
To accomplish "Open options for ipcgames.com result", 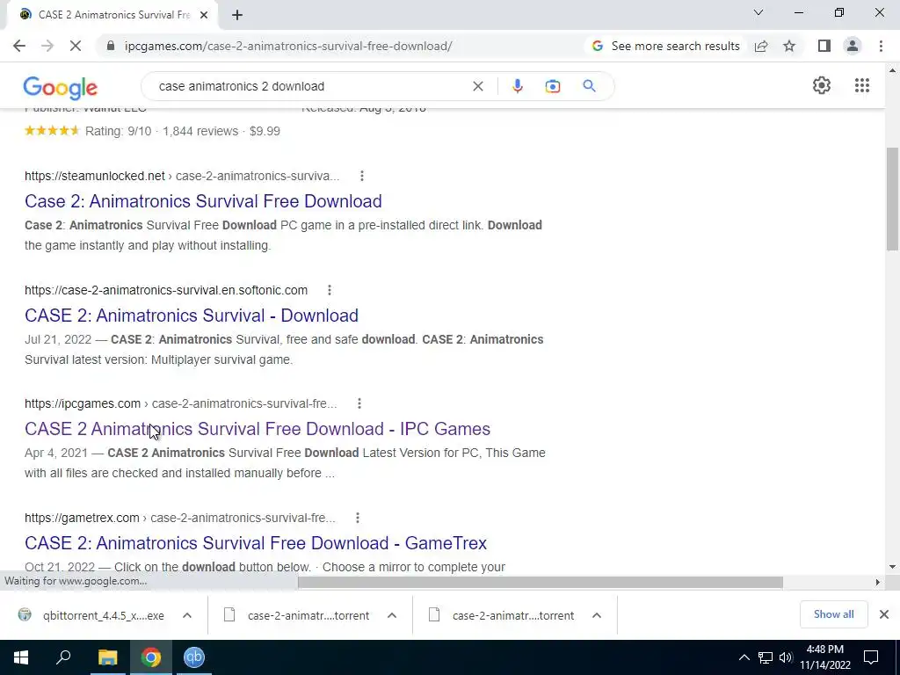I will pyautogui.click(x=359, y=404).
